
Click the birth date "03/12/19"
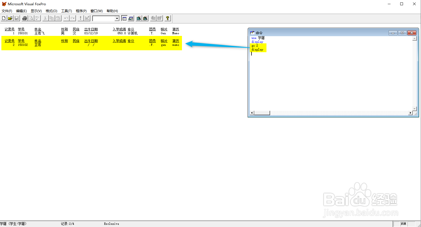(x=91, y=33)
